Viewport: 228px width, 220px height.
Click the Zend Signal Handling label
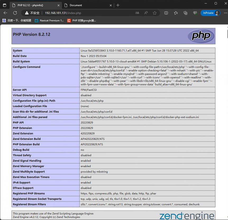[27, 161]
